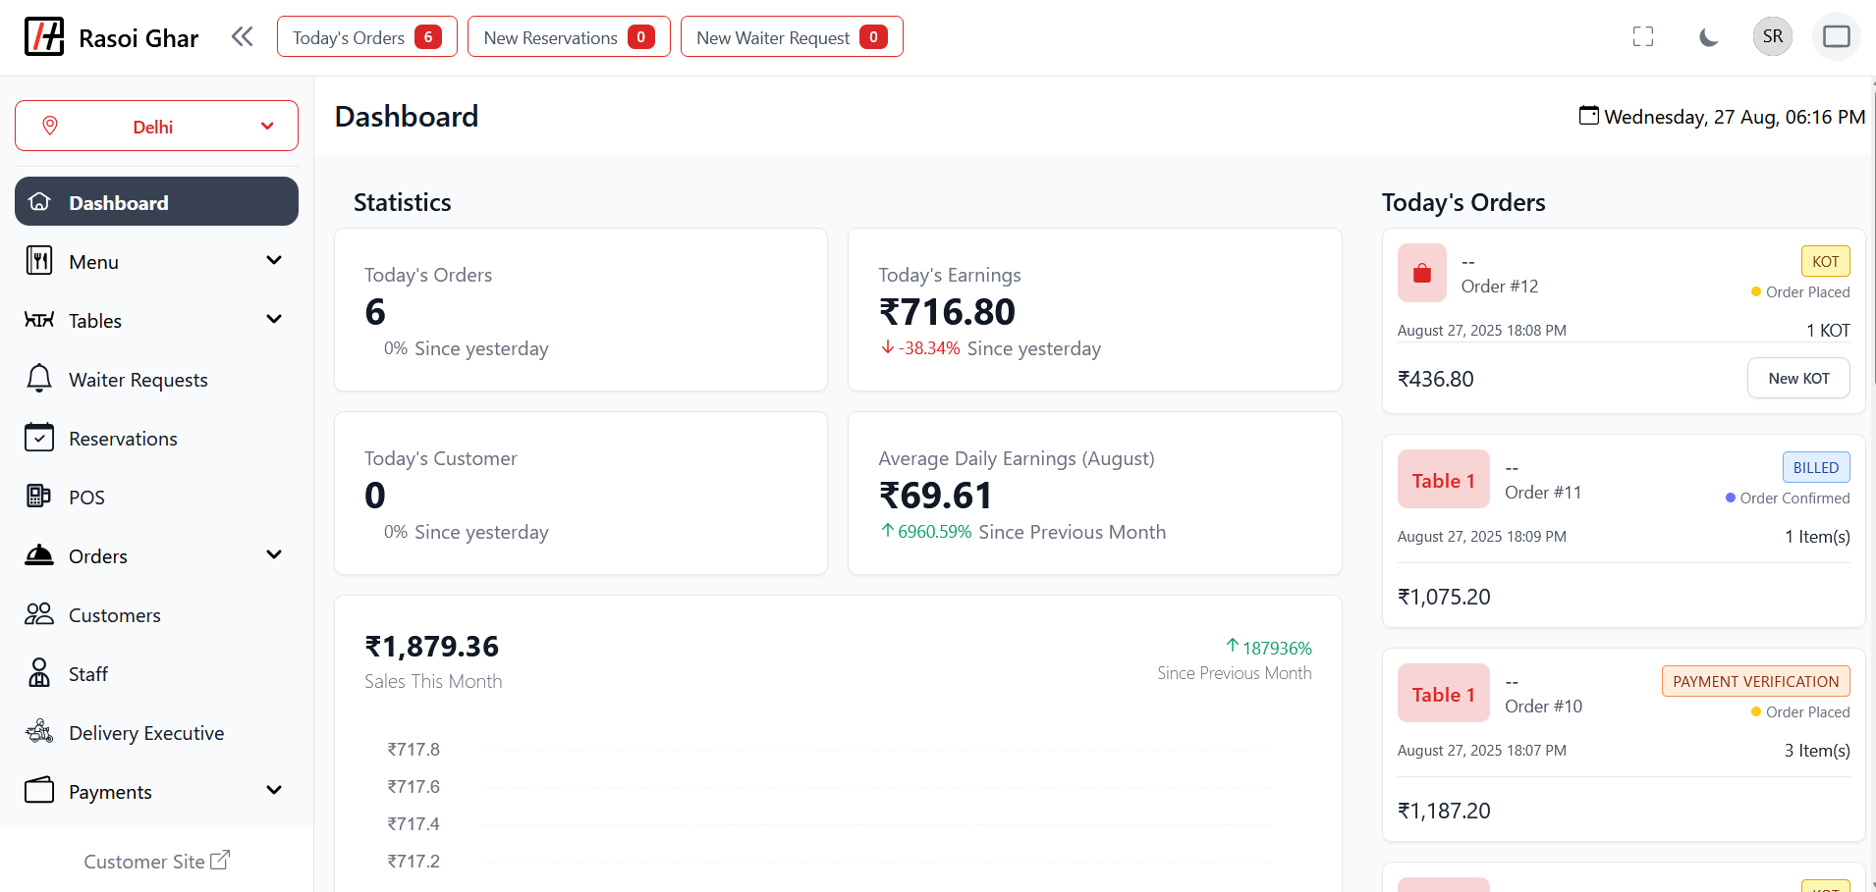The image size is (1876, 892).
Task: Open the SR user avatar menu
Action: point(1772,37)
